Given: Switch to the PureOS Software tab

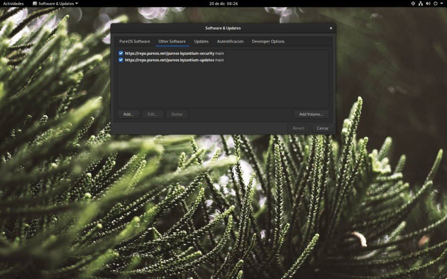Looking at the screenshot, I should pos(135,42).
